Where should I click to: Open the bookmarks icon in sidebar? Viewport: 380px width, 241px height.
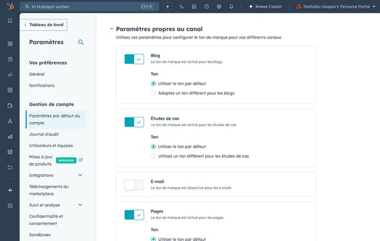pos(10,21)
